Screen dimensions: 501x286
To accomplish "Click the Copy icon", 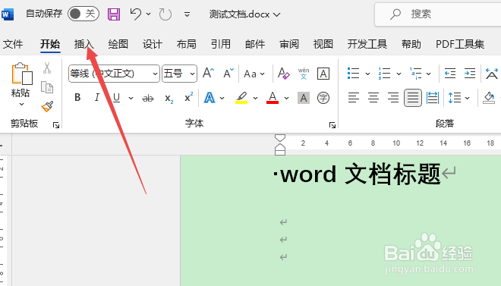I will pyautogui.click(x=47, y=87).
